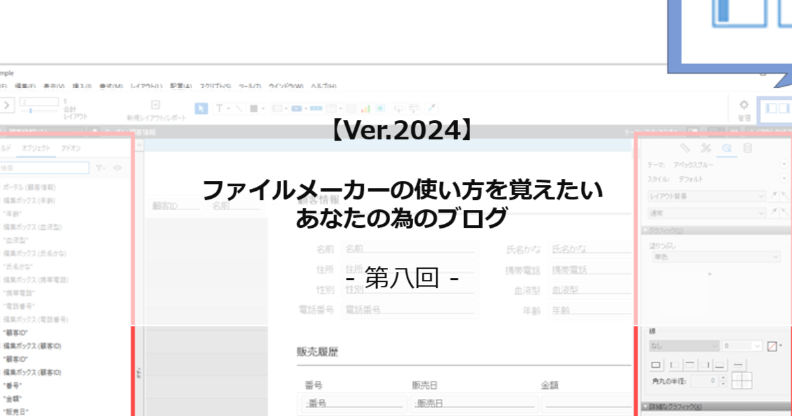Go to the next layout arrow
This screenshot has height=416, width=792.
tap(7, 105)
